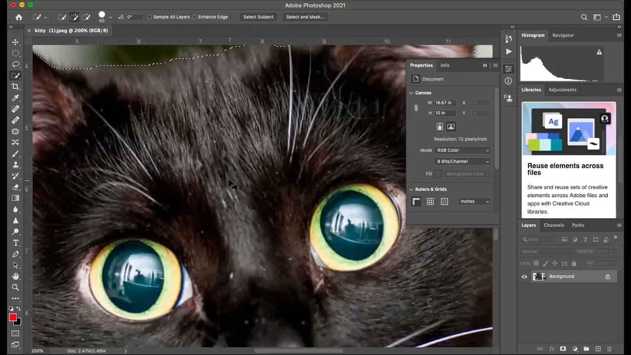Open tool preset picker dropdown
Viewport: 631px width, 355px height.
(45, 17)
